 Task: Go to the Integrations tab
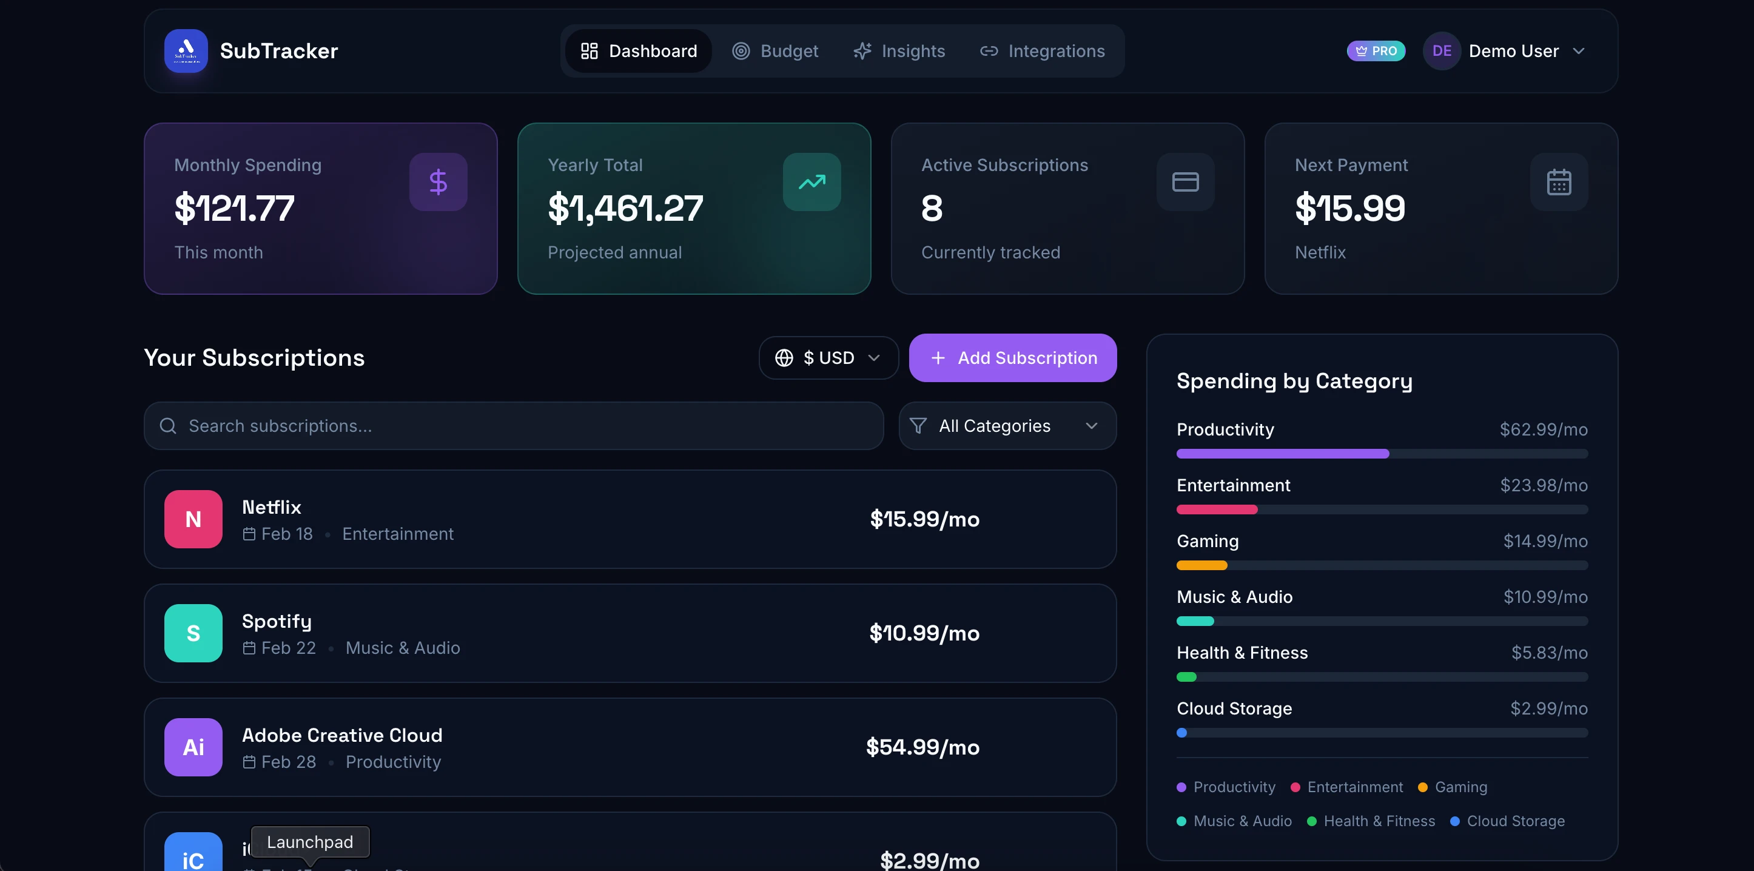click(1042, 51)
